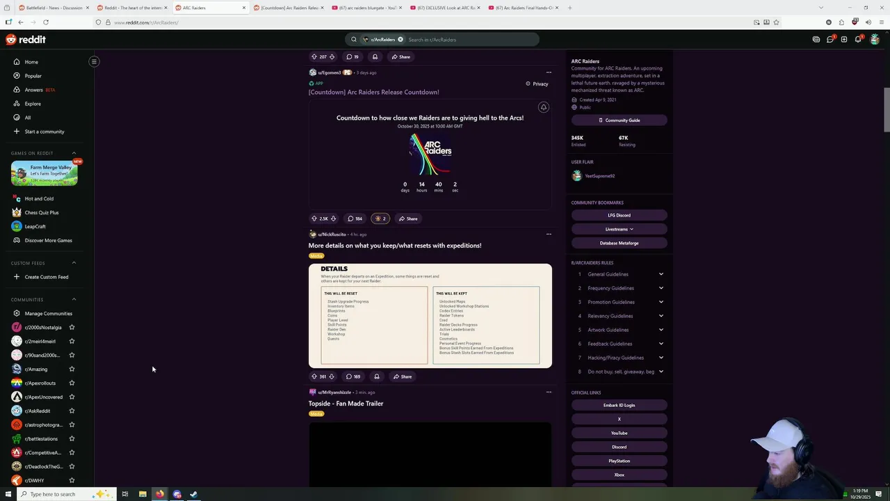Share the expeditions details post

(403, 376)
